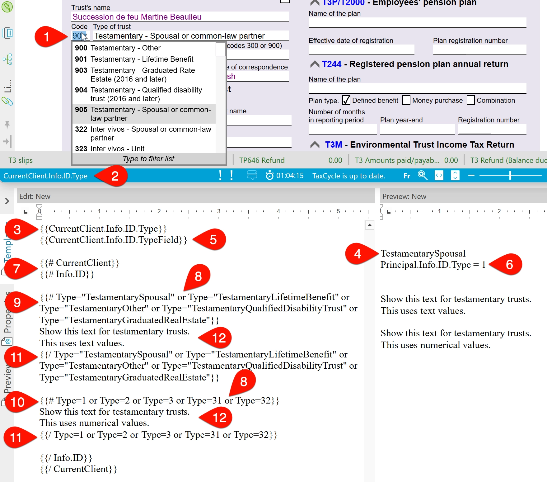
Task: Click the Trust's name field
Action: coord(180,17)
